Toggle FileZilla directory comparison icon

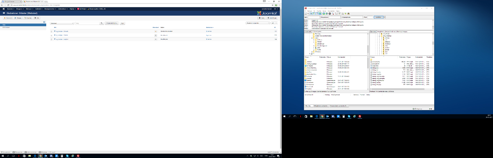(343, 14)
